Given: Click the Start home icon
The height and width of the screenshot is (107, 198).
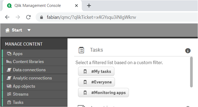Looking at the screenshot, I should 8,30.
